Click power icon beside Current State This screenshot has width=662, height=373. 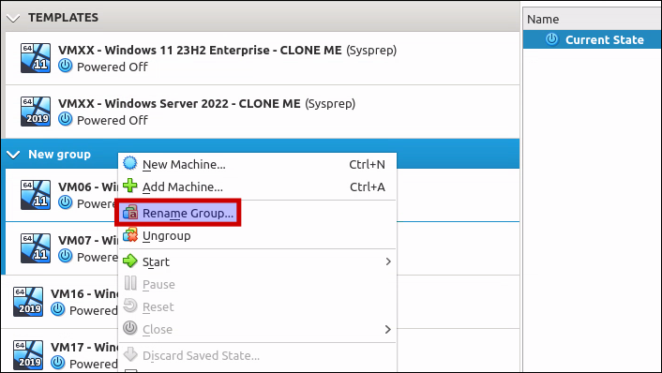pyautogui.click(x=551, y=39)
